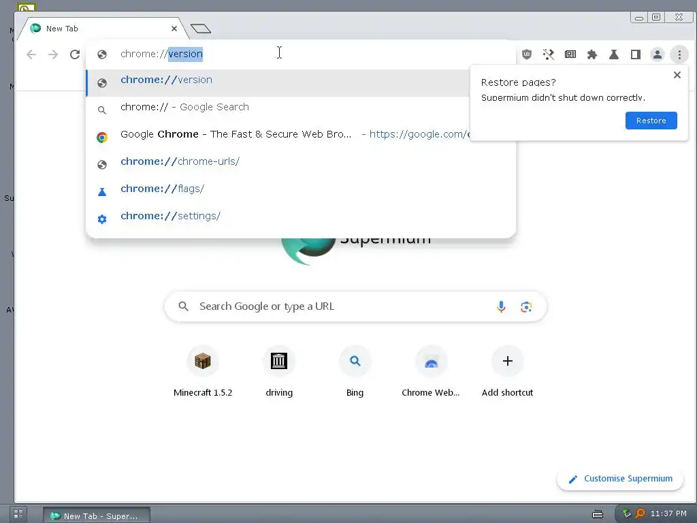
Task: Open the Chrome Web Store shortcut
Action: (x=431, y=372)
